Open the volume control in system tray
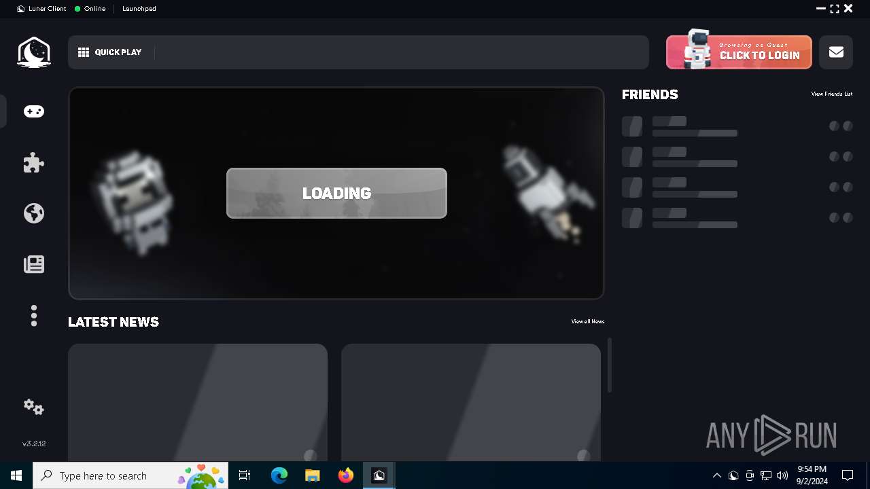 tap(782, 475)
